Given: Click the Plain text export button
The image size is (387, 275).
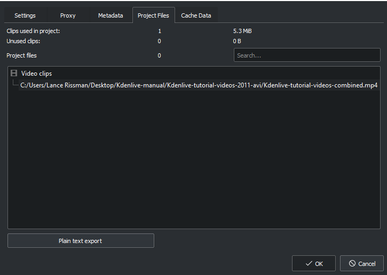Looking at the screenshot, I should 81,241.
